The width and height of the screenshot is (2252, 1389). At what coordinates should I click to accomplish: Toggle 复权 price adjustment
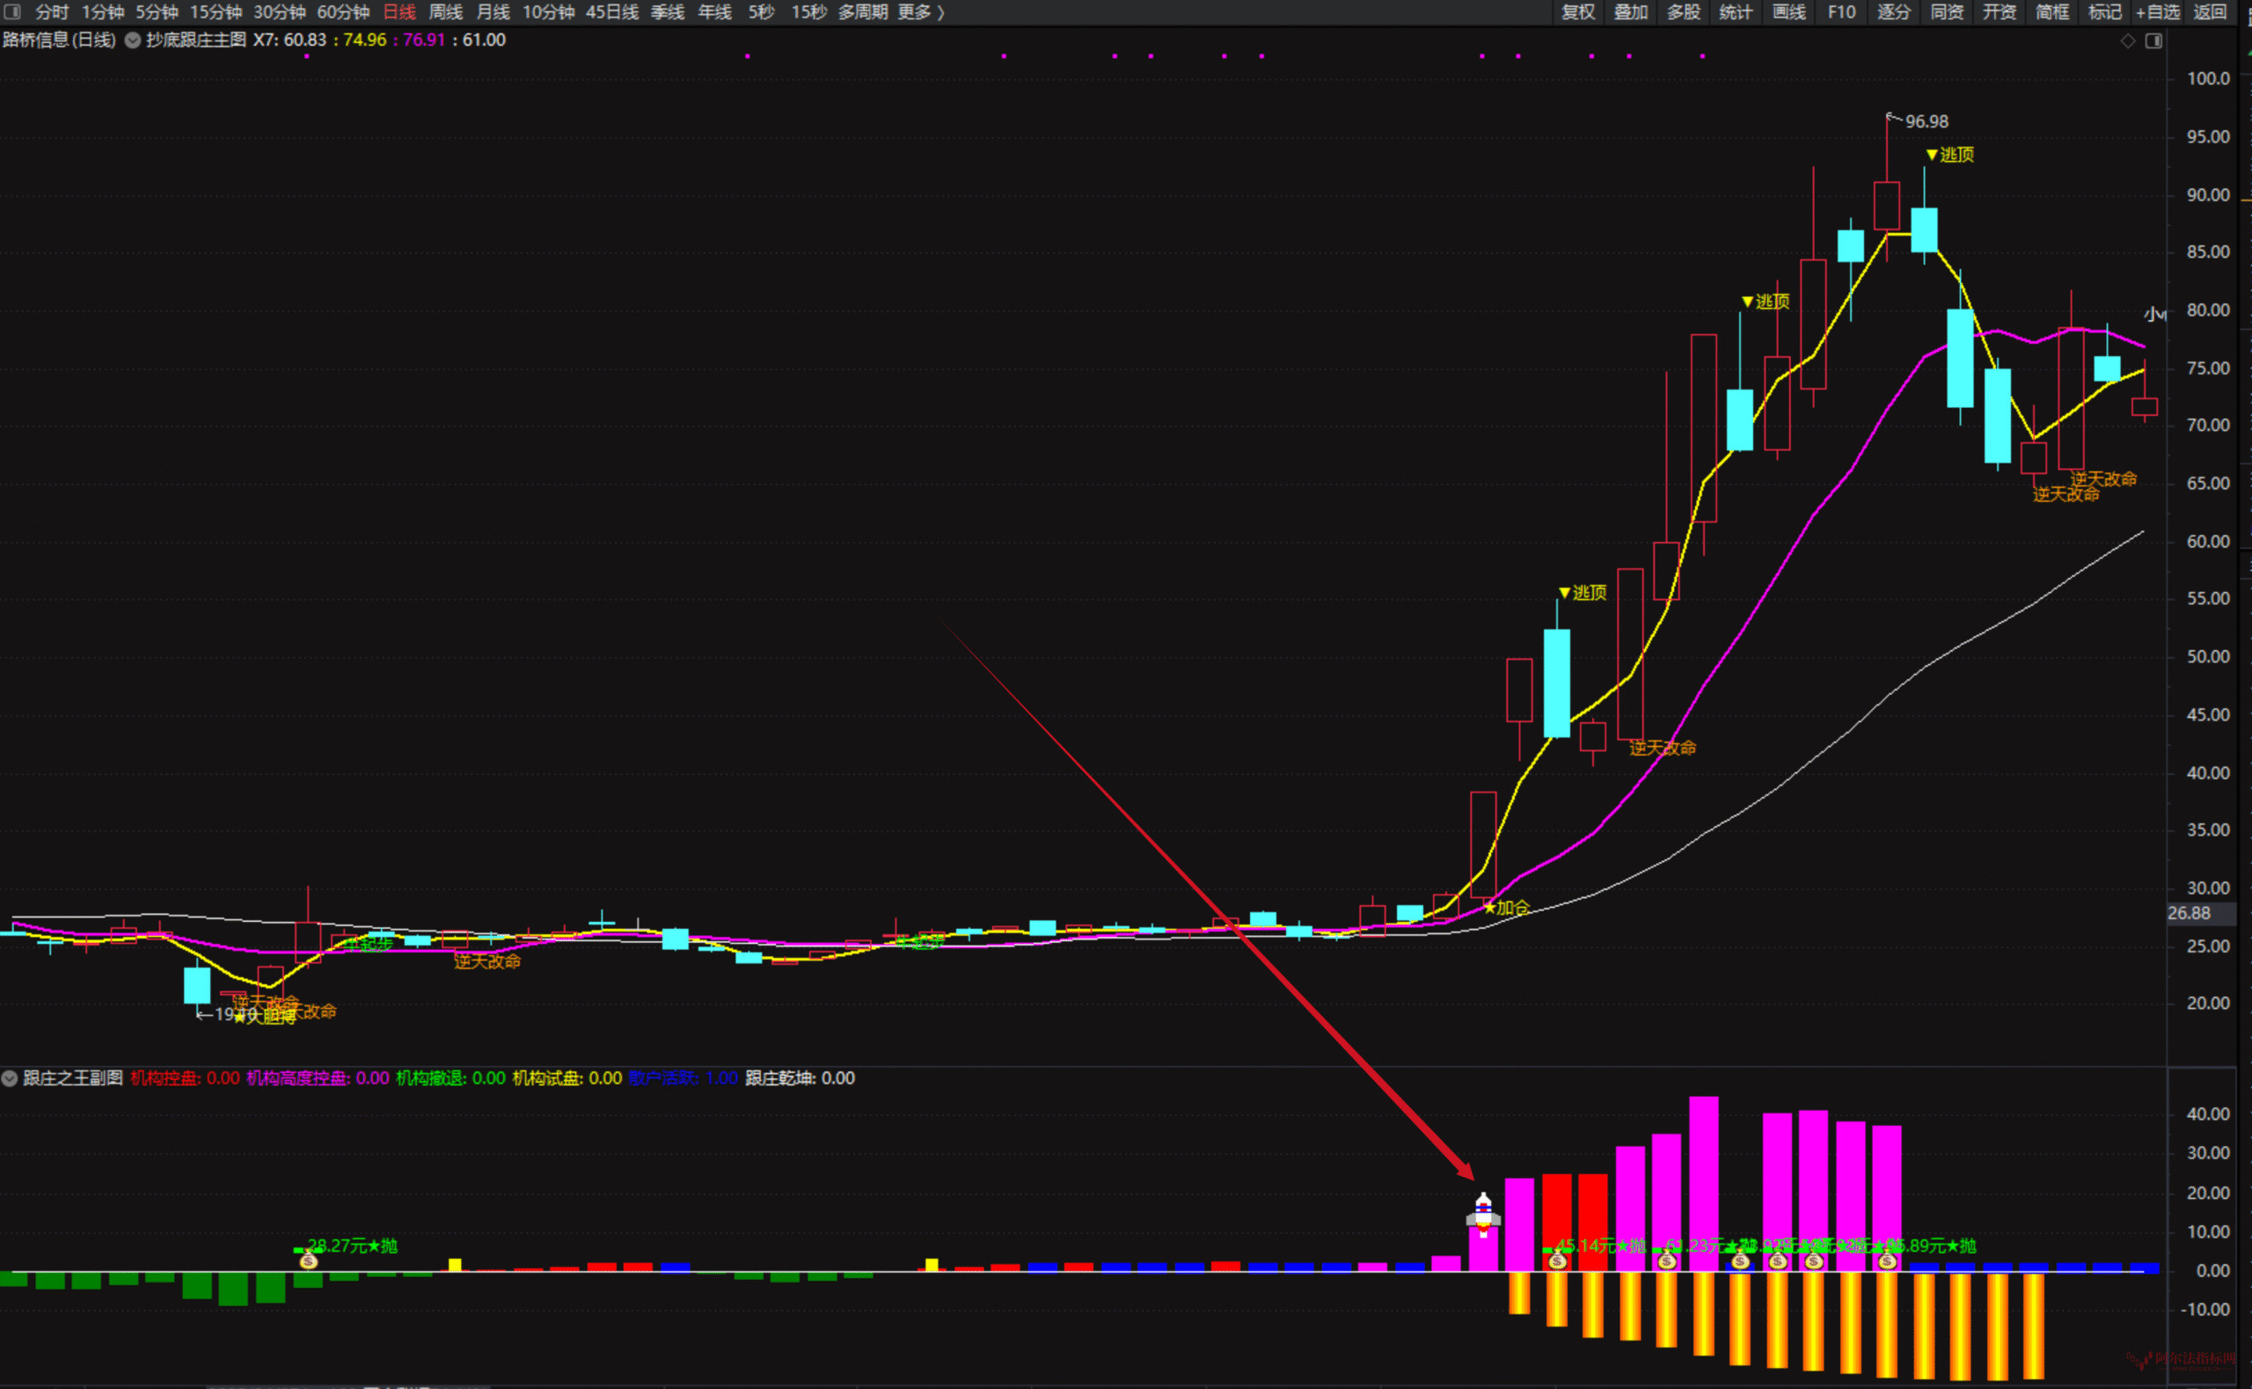1578,12
